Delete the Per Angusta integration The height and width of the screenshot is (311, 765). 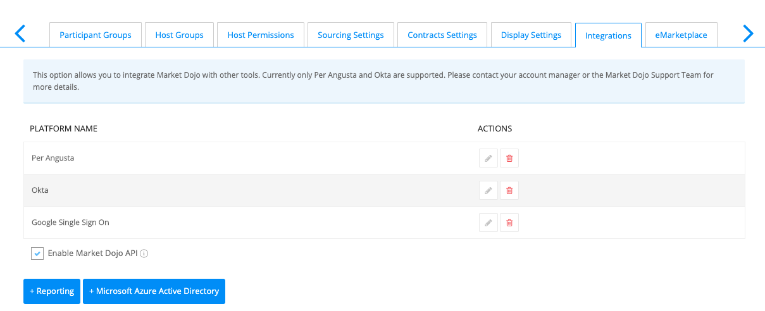[509, 158]
